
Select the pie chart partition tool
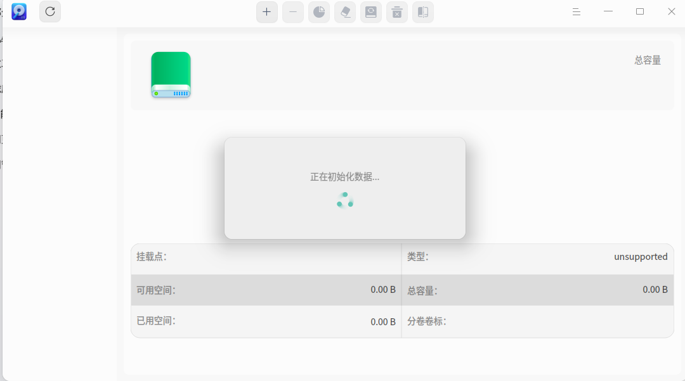(x=319, y=12)
